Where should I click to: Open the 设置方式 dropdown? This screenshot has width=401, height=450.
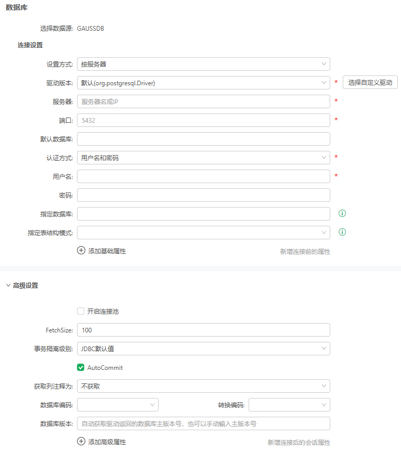tap(203, 64)
